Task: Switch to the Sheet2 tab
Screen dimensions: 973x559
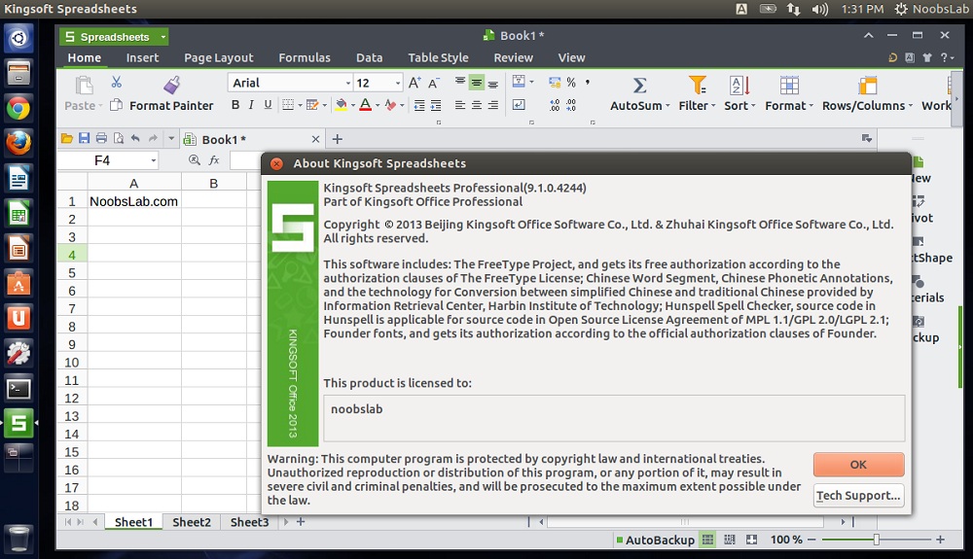Action: (x=192, y=522)
